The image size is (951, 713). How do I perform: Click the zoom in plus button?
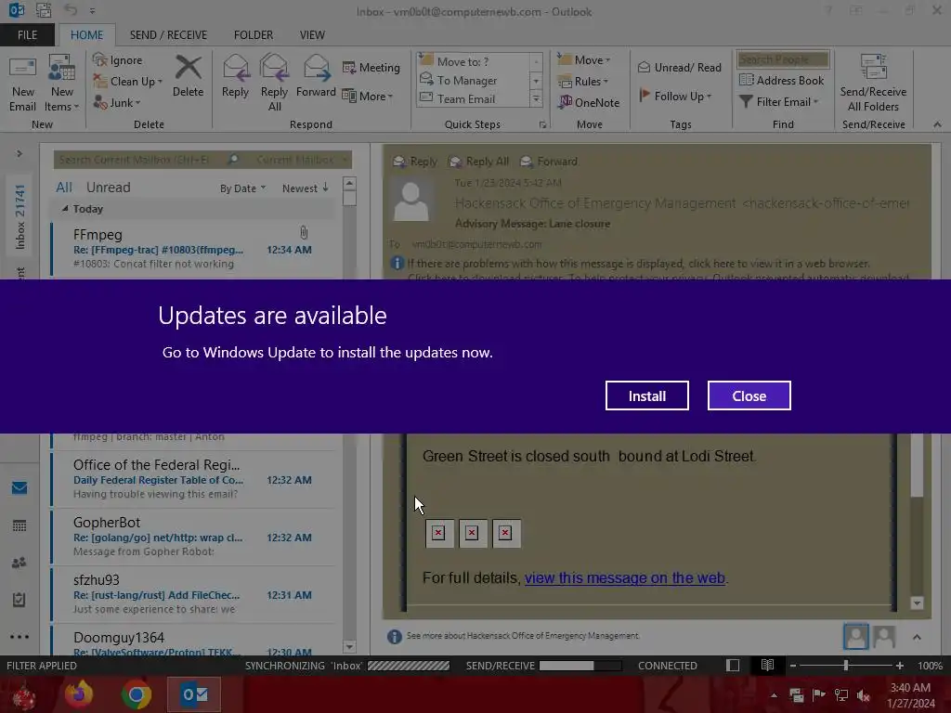899,665
